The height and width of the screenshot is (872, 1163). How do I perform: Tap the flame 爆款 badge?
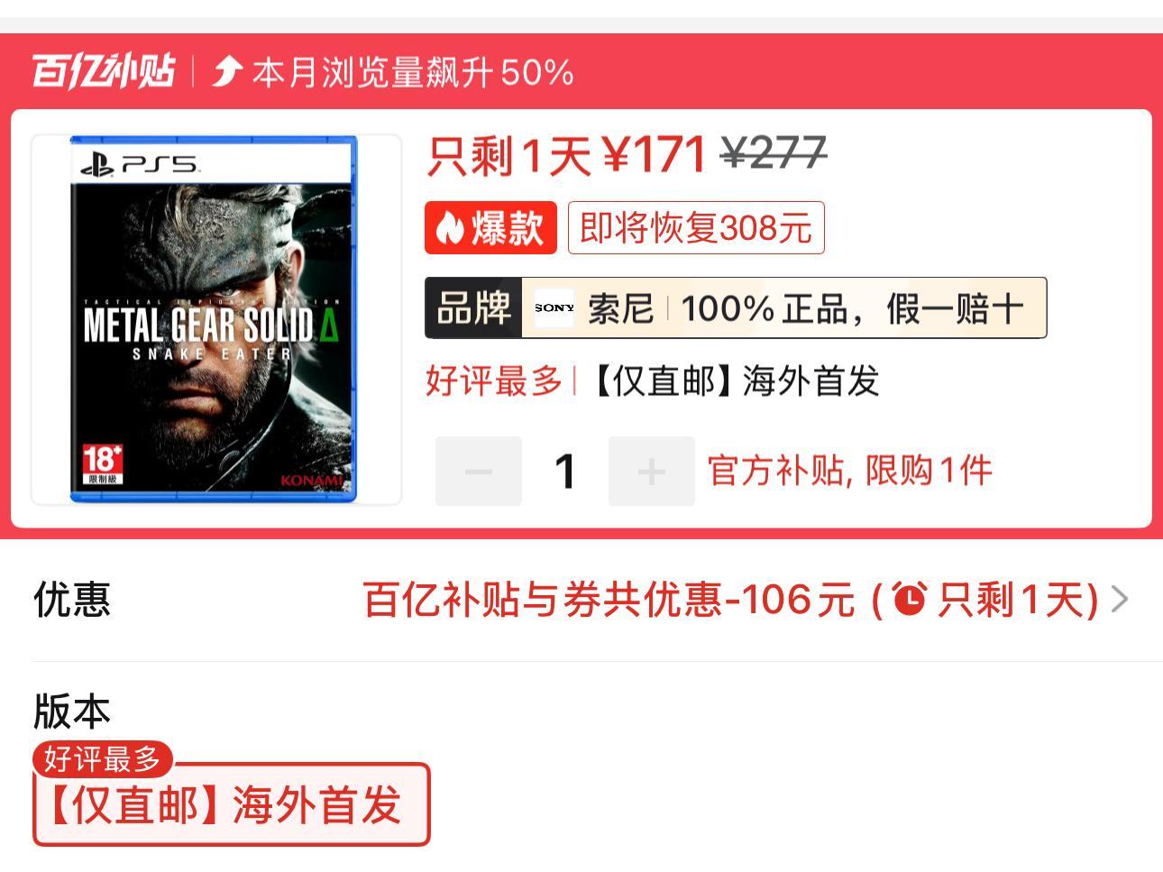tap(490, 228)
